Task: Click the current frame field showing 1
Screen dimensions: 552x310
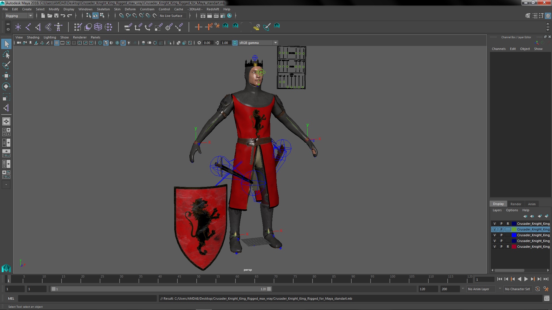Action: click(484, 279)
